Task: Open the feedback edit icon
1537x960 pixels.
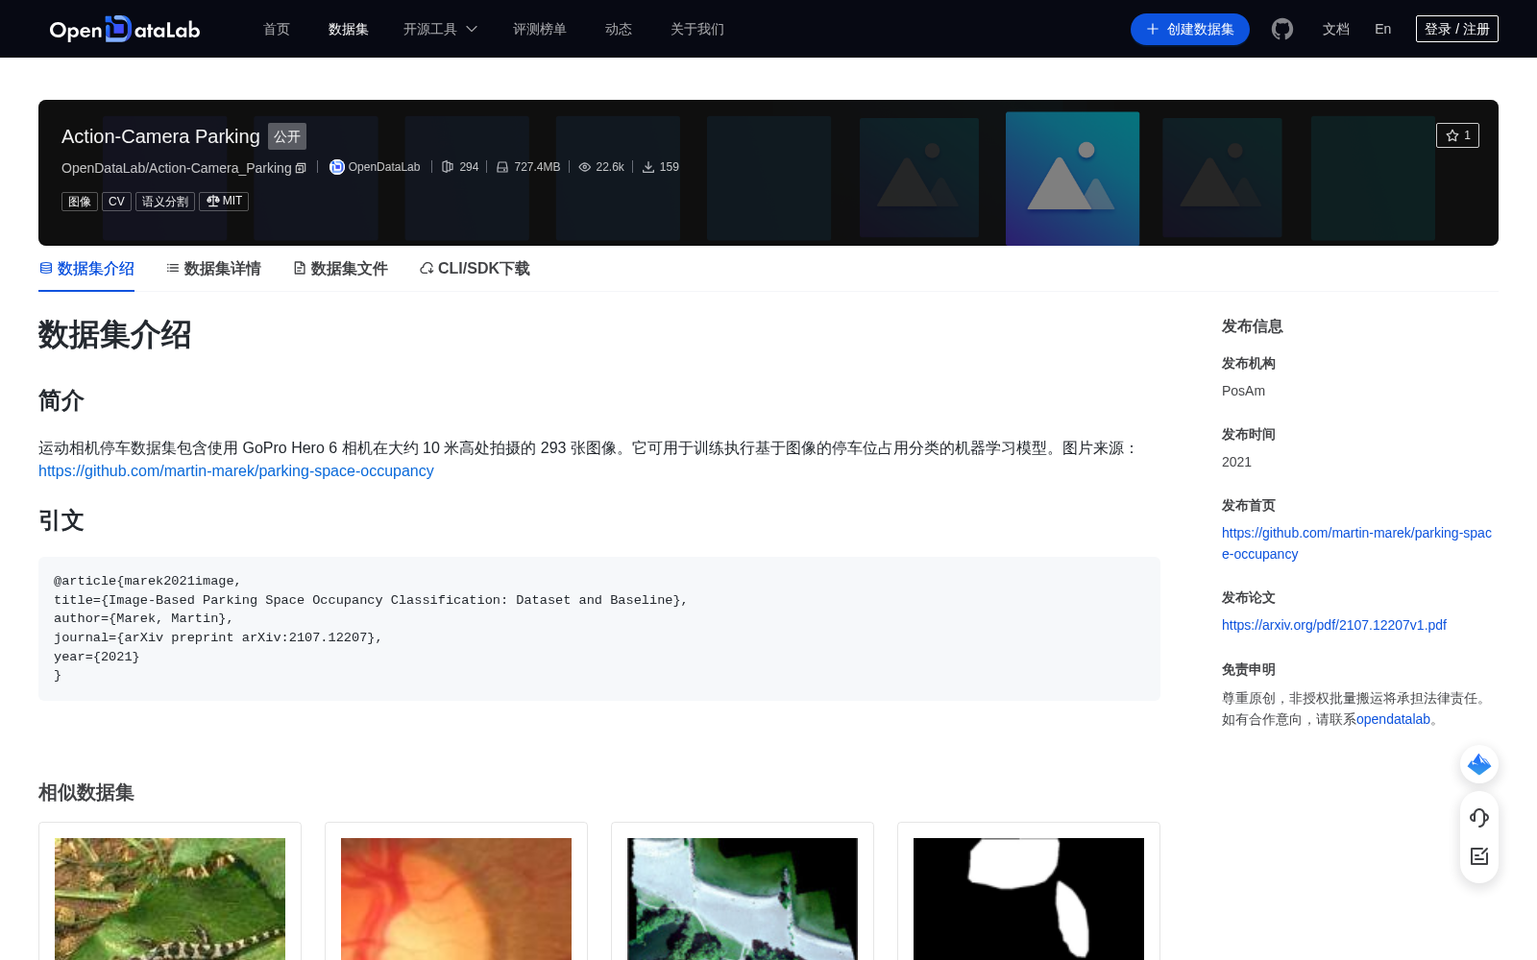Action: pyautogui.click(x=1479, y=856)
